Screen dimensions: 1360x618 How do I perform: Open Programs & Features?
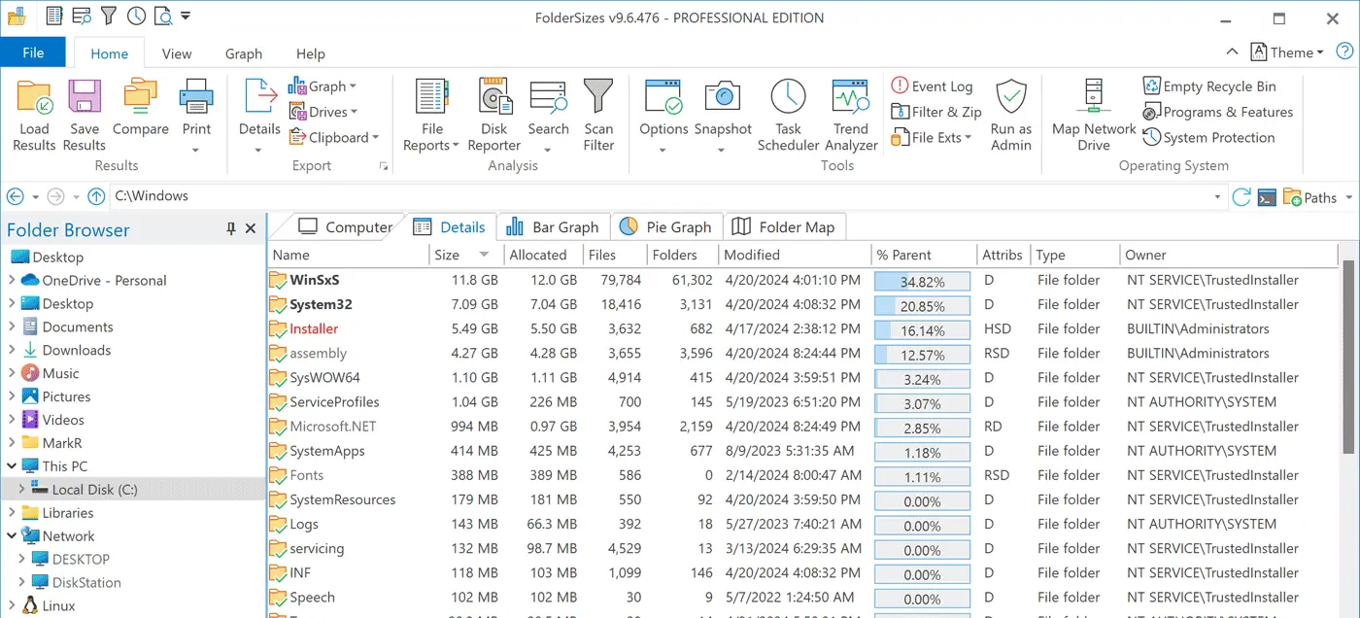coord(1218,112)
